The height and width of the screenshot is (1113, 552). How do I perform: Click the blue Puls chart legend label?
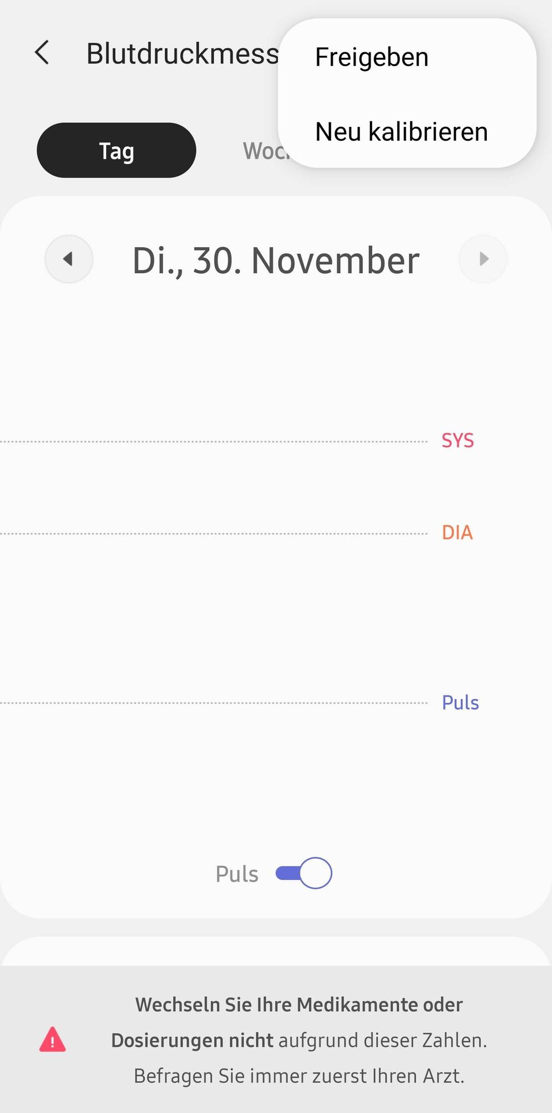pyautogui.click(x=460, y=702)
